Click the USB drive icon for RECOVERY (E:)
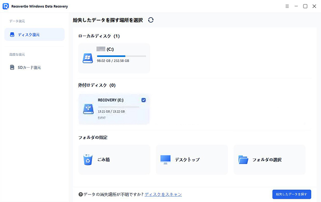 pos(88,109)
